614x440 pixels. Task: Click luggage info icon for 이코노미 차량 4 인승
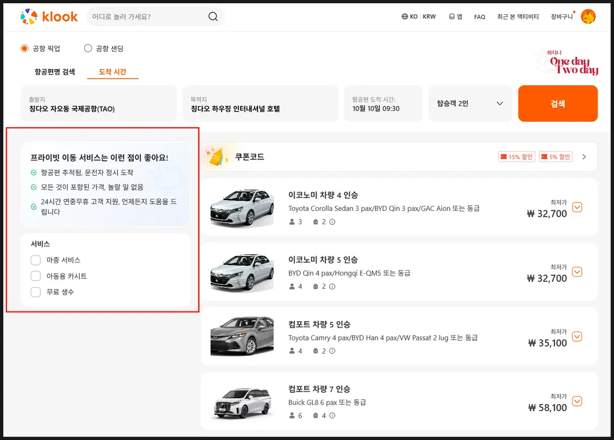coord(332,222)
